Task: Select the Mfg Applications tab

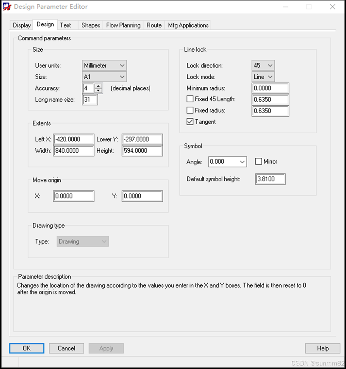Action: pyautogui.click(x=188, y=25)
